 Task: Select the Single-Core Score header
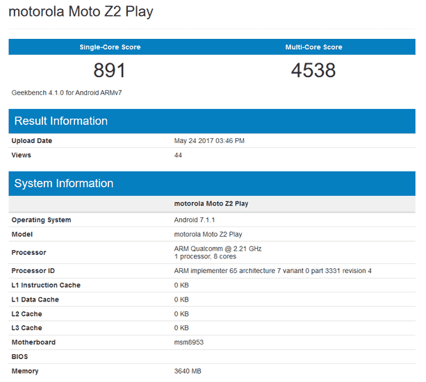point(110,47)
